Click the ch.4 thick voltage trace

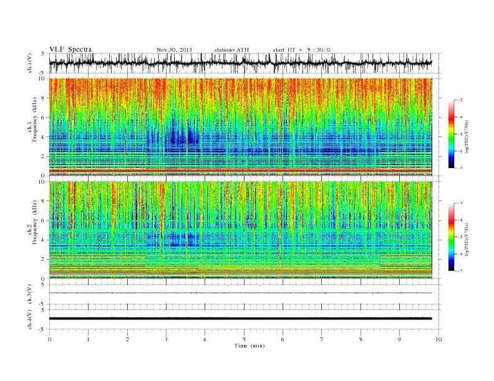point(240,319)
